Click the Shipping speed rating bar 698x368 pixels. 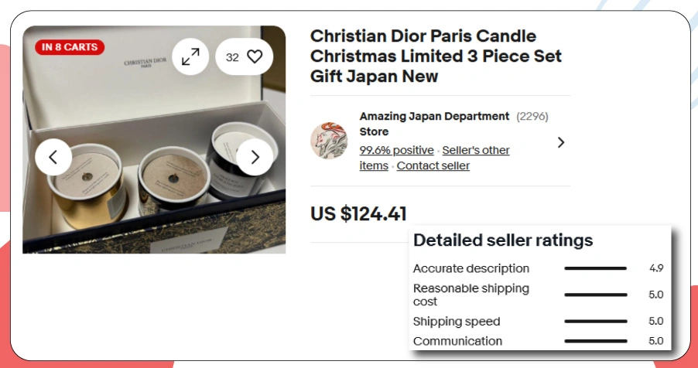point(595,322)
